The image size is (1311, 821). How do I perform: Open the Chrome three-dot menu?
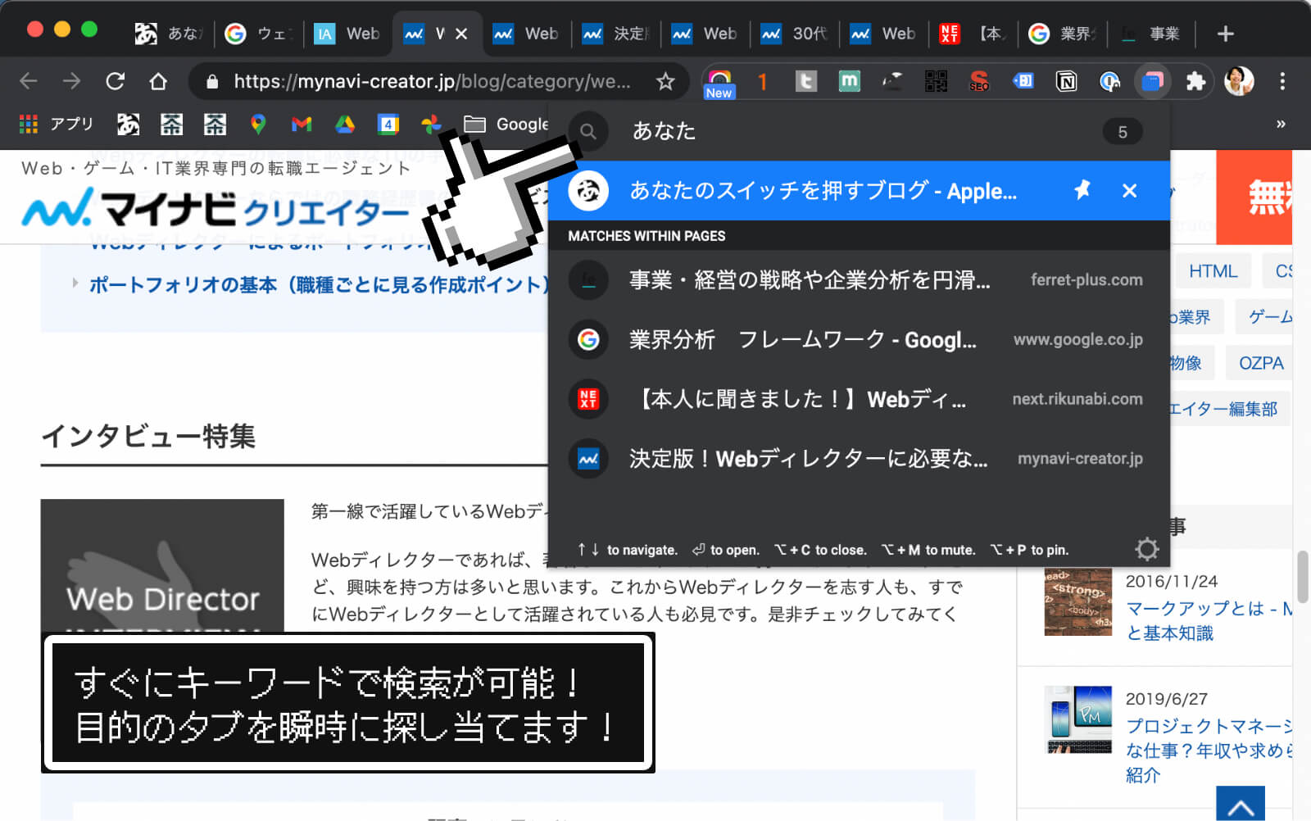pyautogui.click(x=1282, y=81)
